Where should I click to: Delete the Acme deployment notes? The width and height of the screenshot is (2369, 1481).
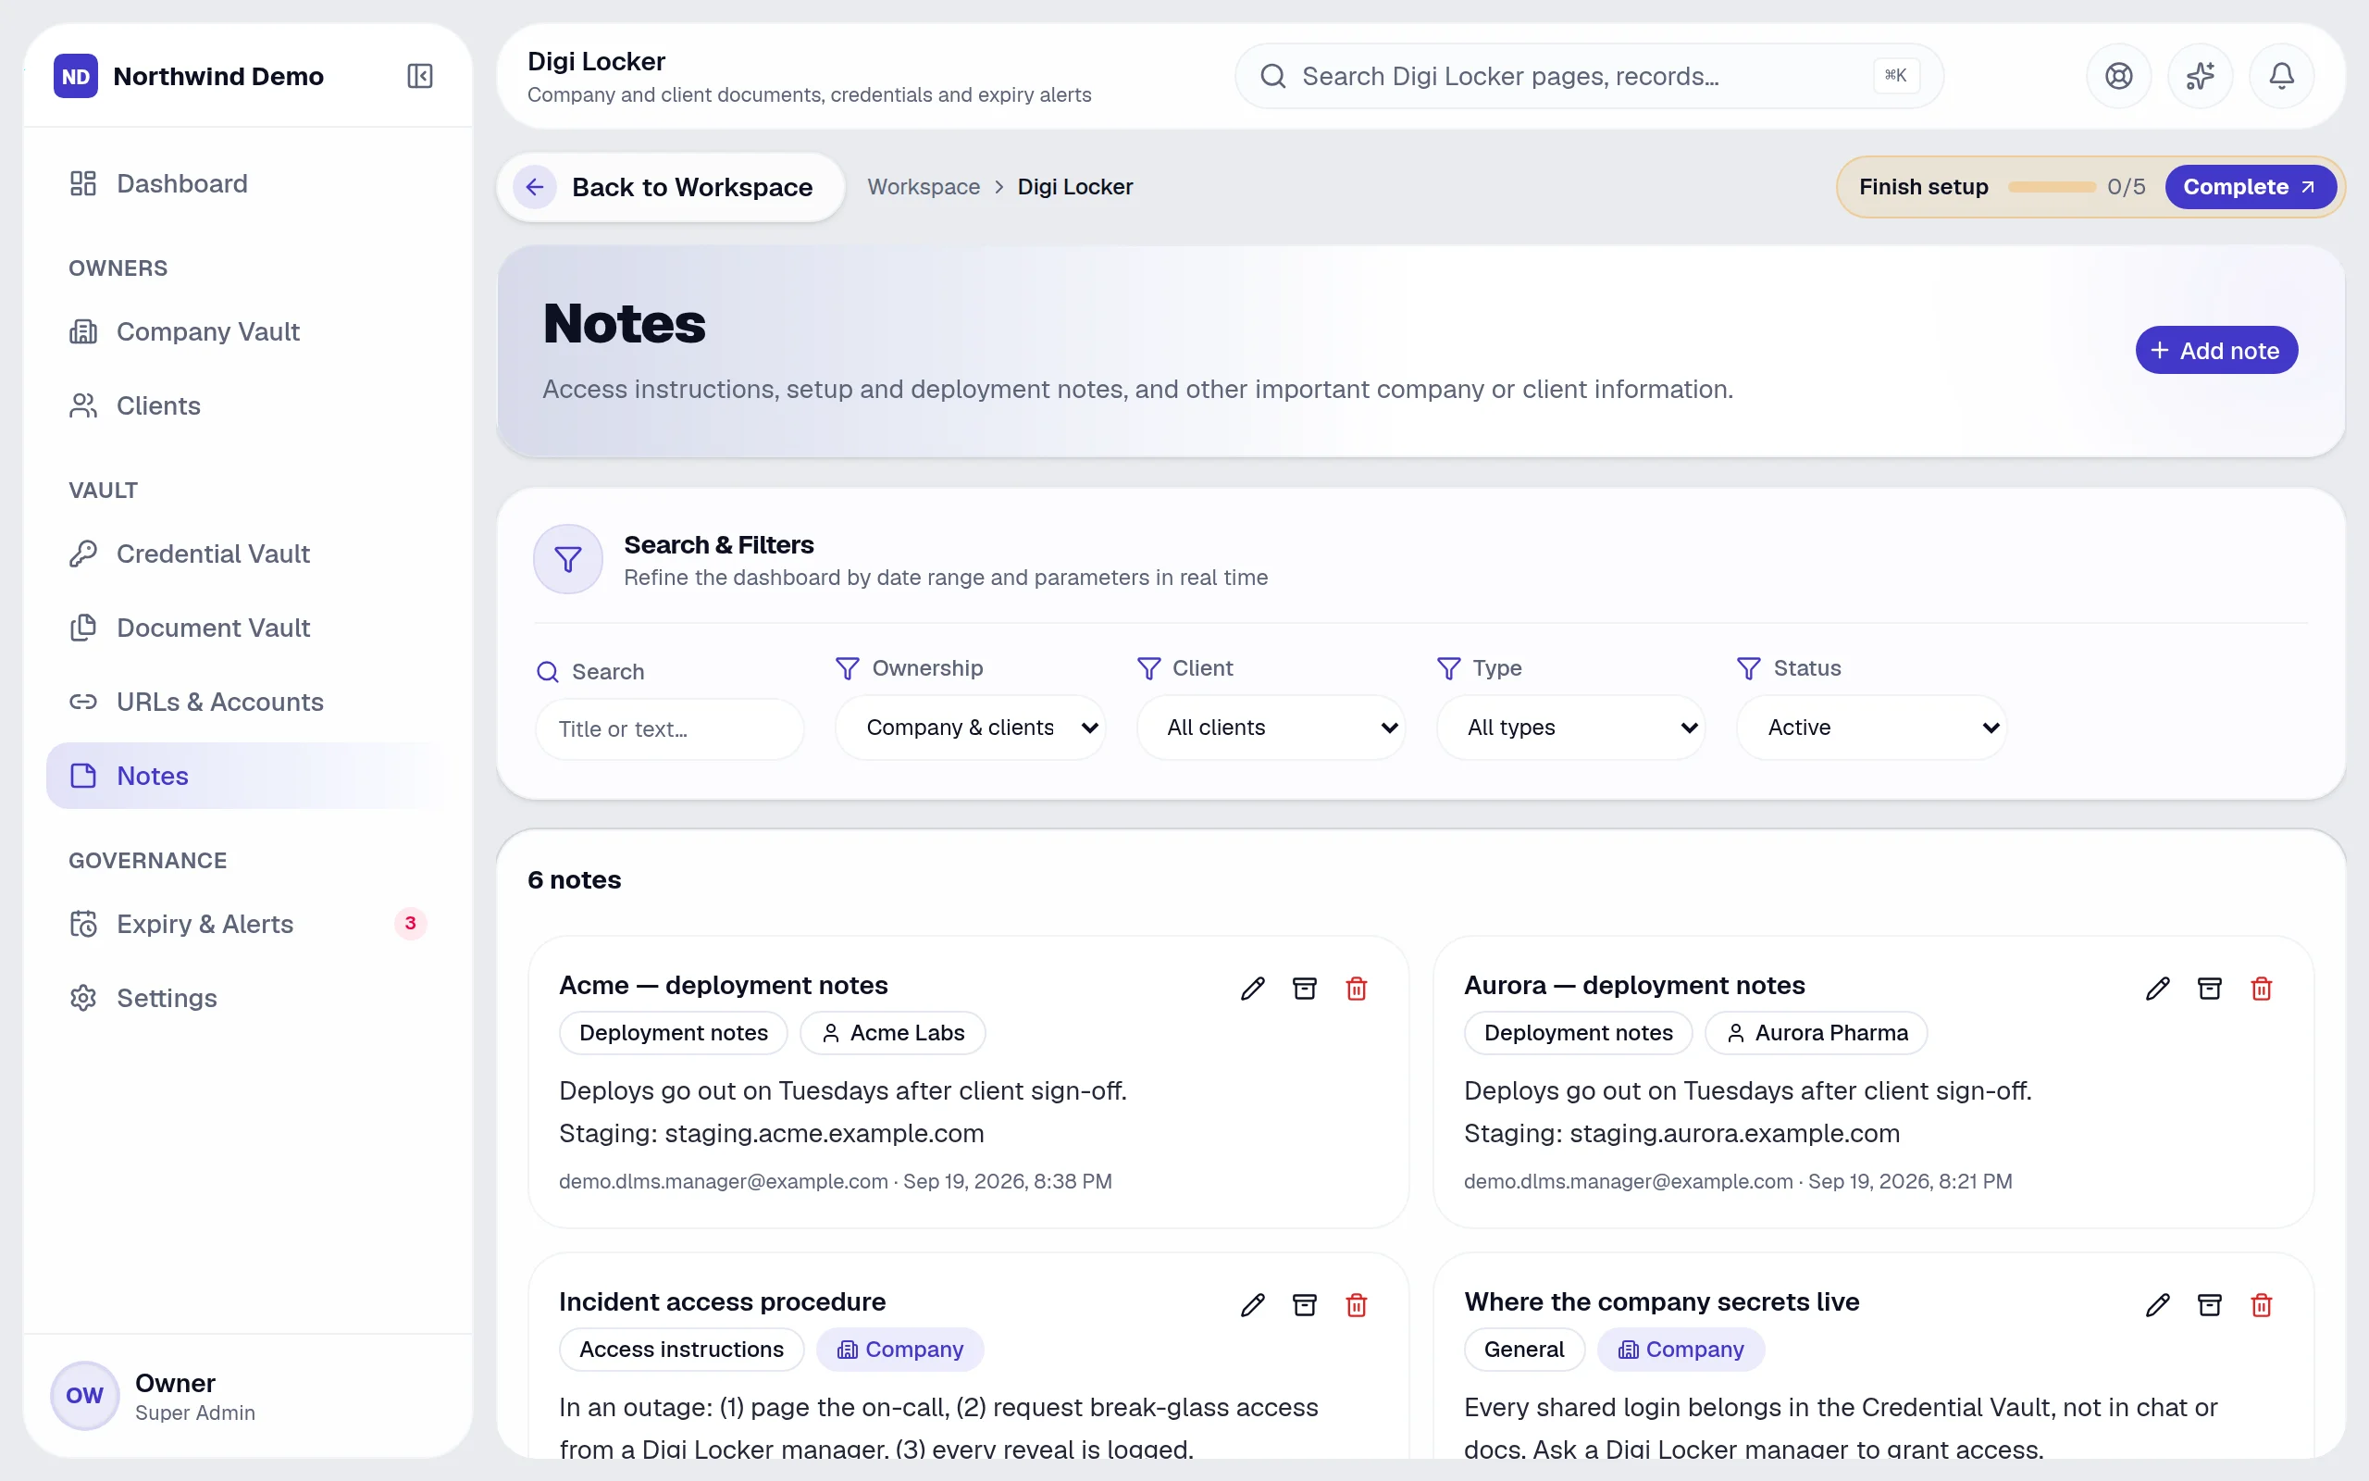(x=1356, y=989)
